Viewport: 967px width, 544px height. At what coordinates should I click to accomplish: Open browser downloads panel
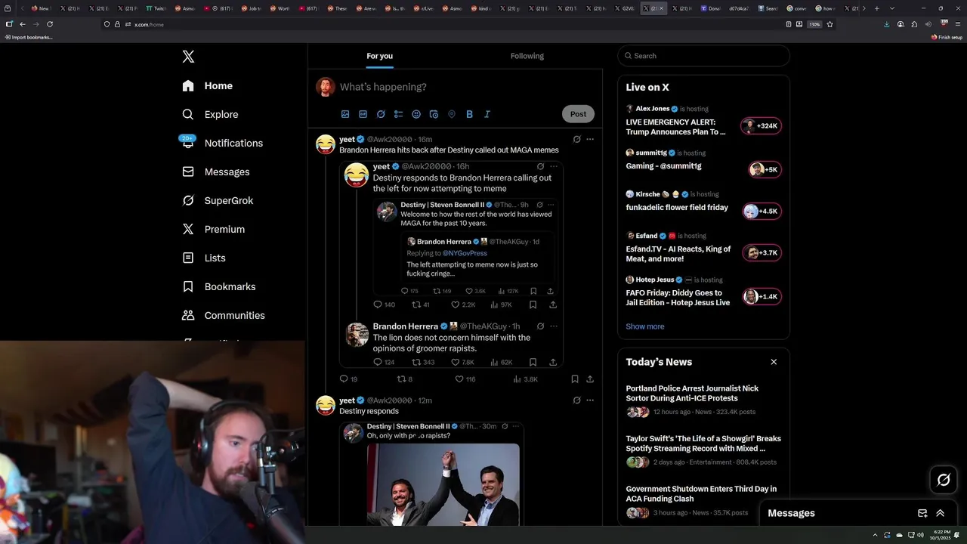tap(887, 24)
